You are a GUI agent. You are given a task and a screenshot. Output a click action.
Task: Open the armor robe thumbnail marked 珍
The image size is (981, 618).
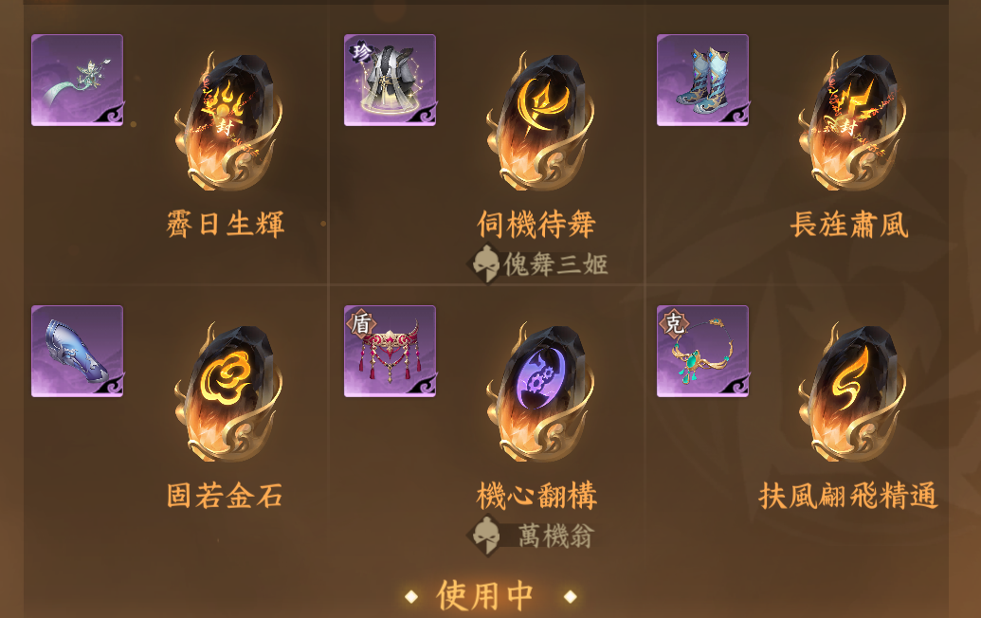(390, 80)
